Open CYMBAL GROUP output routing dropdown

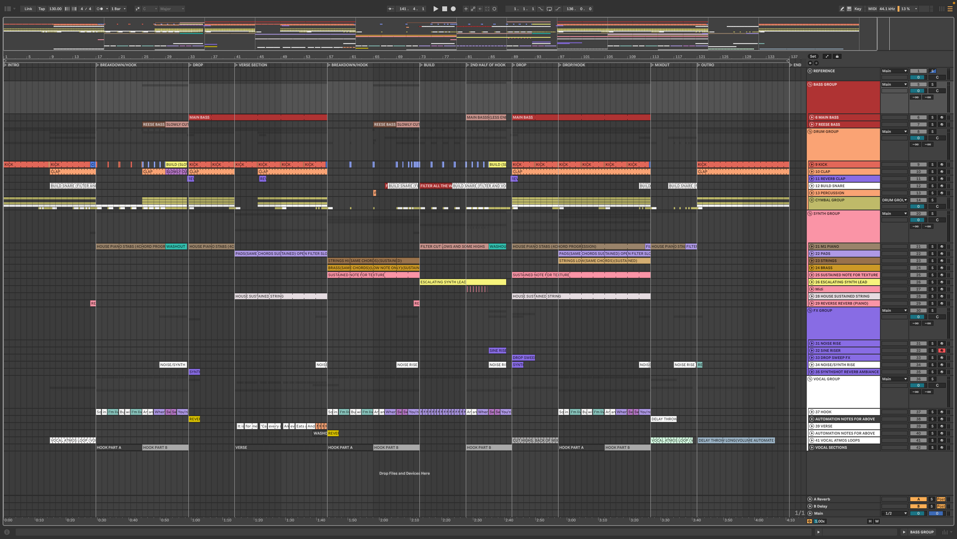pos(894,200)
